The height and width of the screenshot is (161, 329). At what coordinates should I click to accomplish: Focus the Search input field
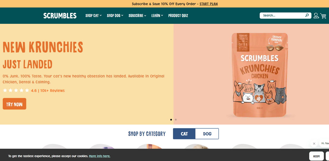(285, 15)
